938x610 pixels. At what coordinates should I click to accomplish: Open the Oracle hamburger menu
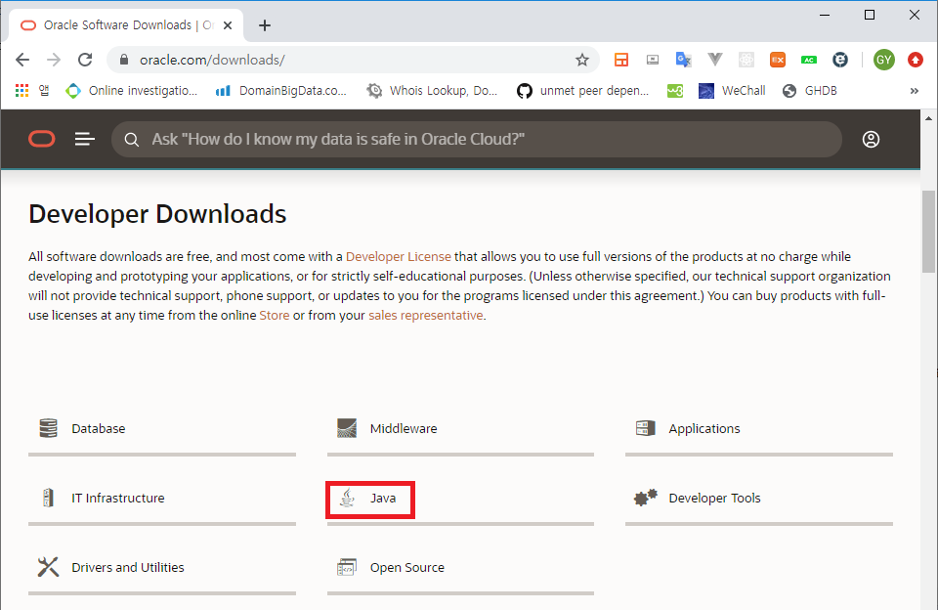pyautogui.click(x=84, y=139)
